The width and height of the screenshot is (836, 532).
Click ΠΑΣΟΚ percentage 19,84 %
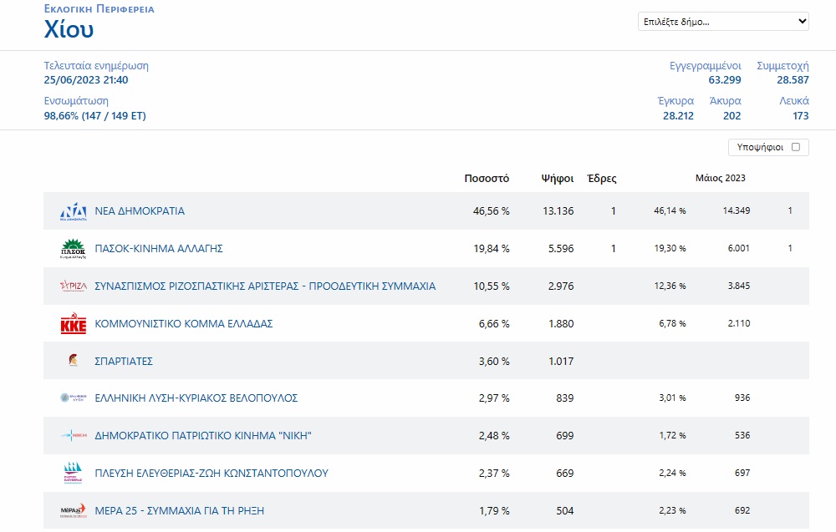492,249
